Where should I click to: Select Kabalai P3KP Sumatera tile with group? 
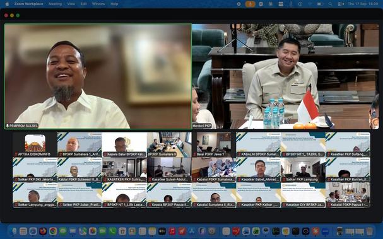tap(214, 170)
